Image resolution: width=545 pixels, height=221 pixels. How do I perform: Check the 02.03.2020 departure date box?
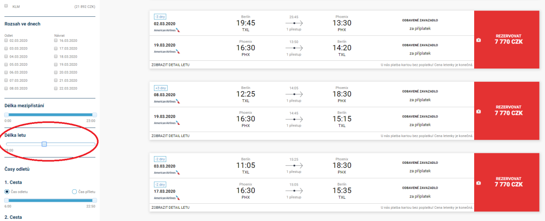click(6, 40)
